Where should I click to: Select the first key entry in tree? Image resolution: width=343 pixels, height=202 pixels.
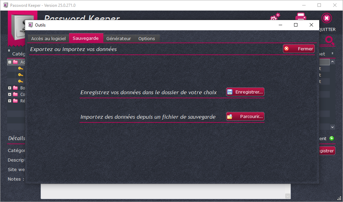[x=20, y=68]
